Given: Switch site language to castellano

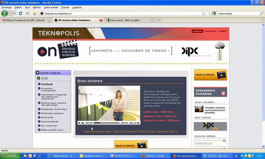Looking at the screenshot, I should click(x=210, y=31).
